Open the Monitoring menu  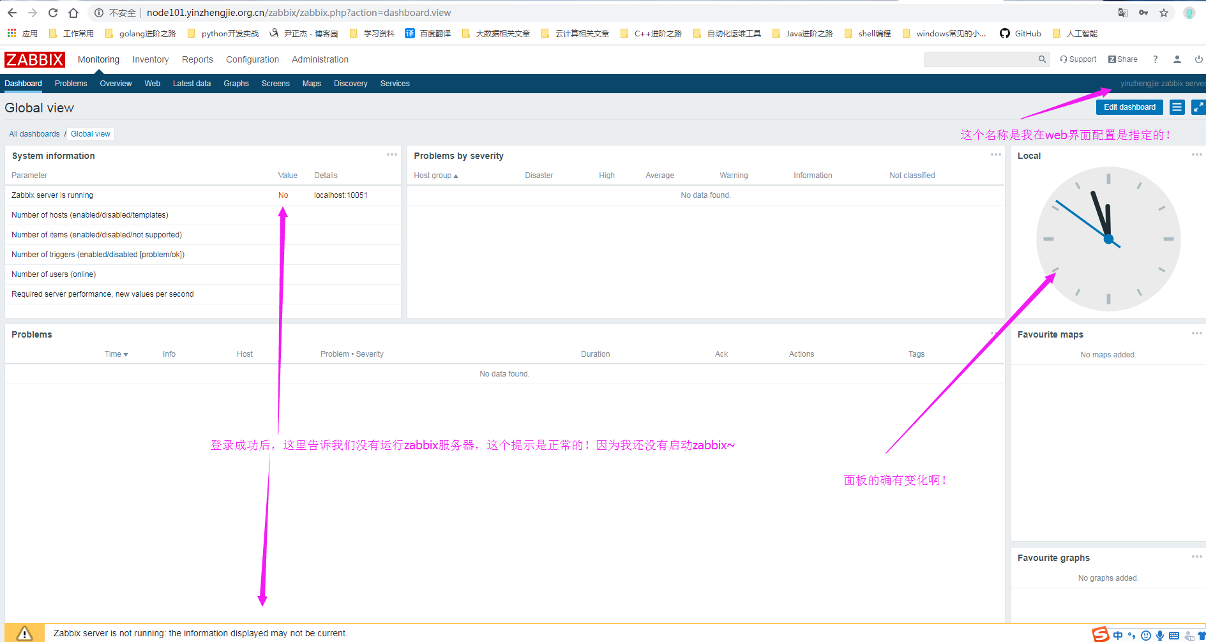(98, 59)
